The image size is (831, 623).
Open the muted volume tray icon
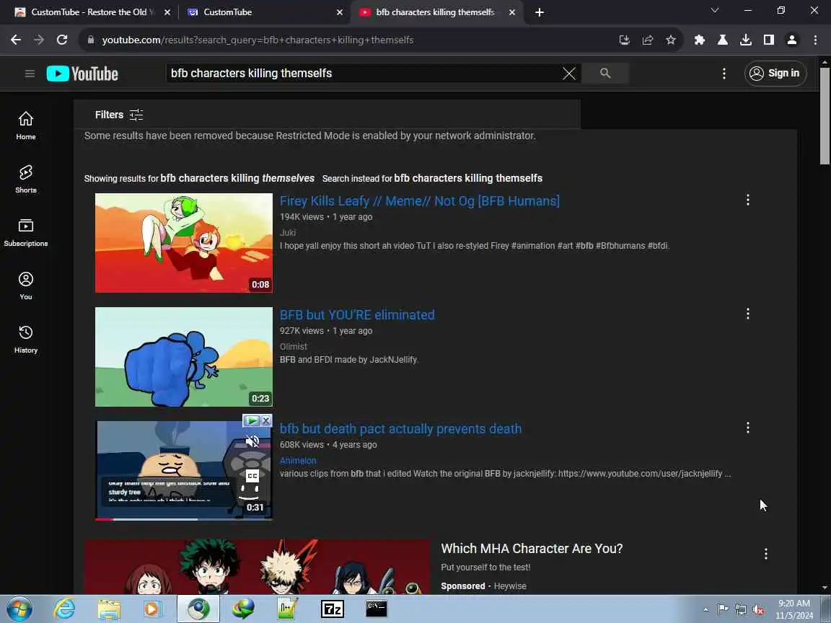[758, 610]
